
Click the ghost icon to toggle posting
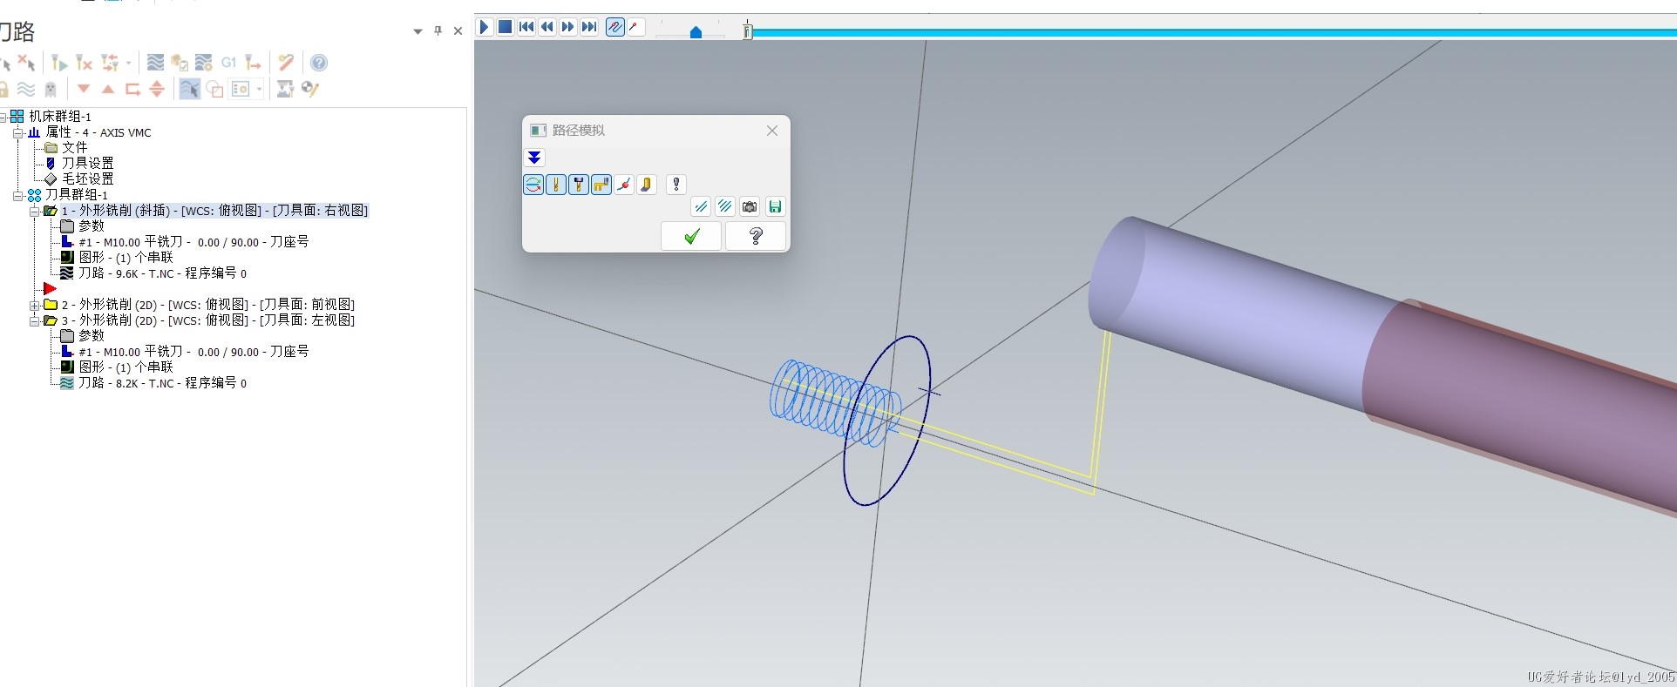tap(51, 89)
